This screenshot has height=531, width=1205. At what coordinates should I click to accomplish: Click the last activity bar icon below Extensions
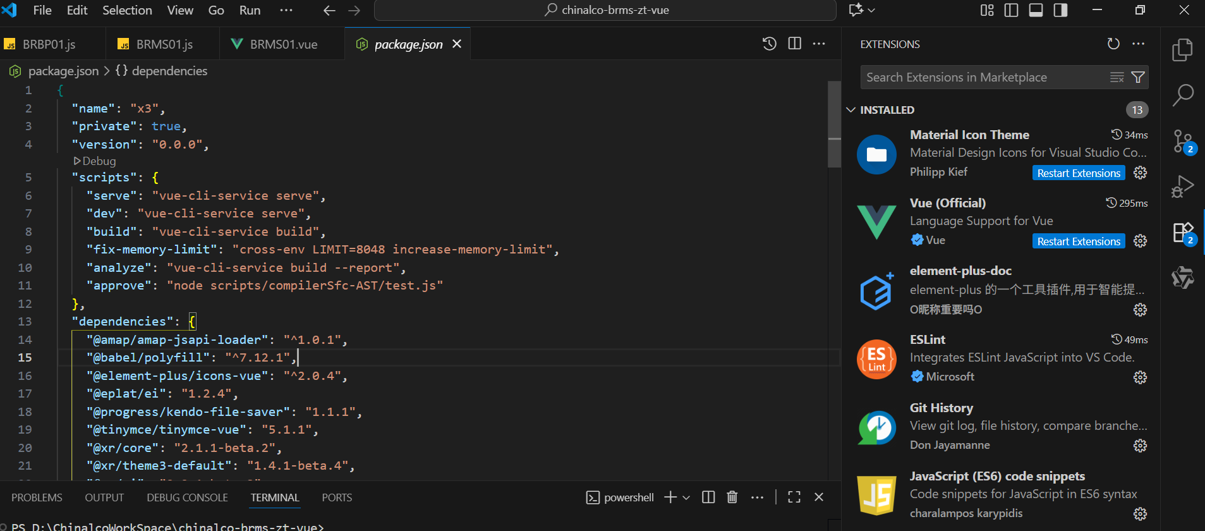click(1182, 278)
